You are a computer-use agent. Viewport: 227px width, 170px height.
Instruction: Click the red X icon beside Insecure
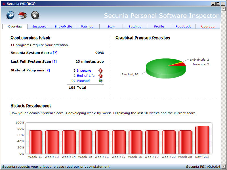tap(100, 71)
